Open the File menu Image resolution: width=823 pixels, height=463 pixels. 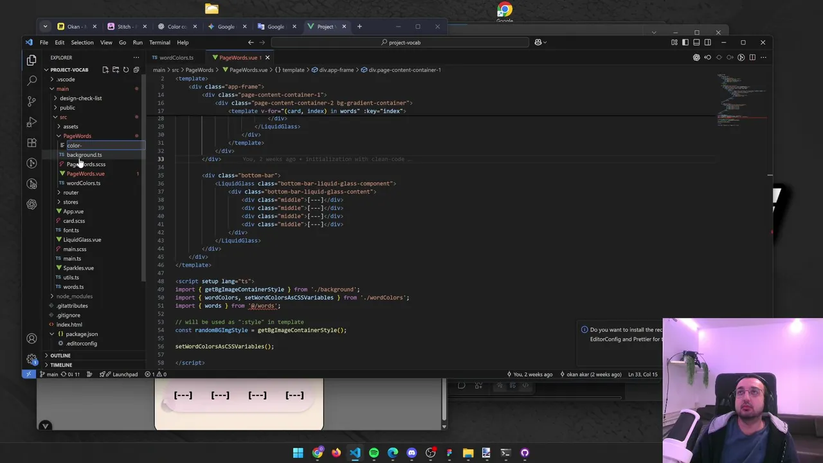[44, 42]
